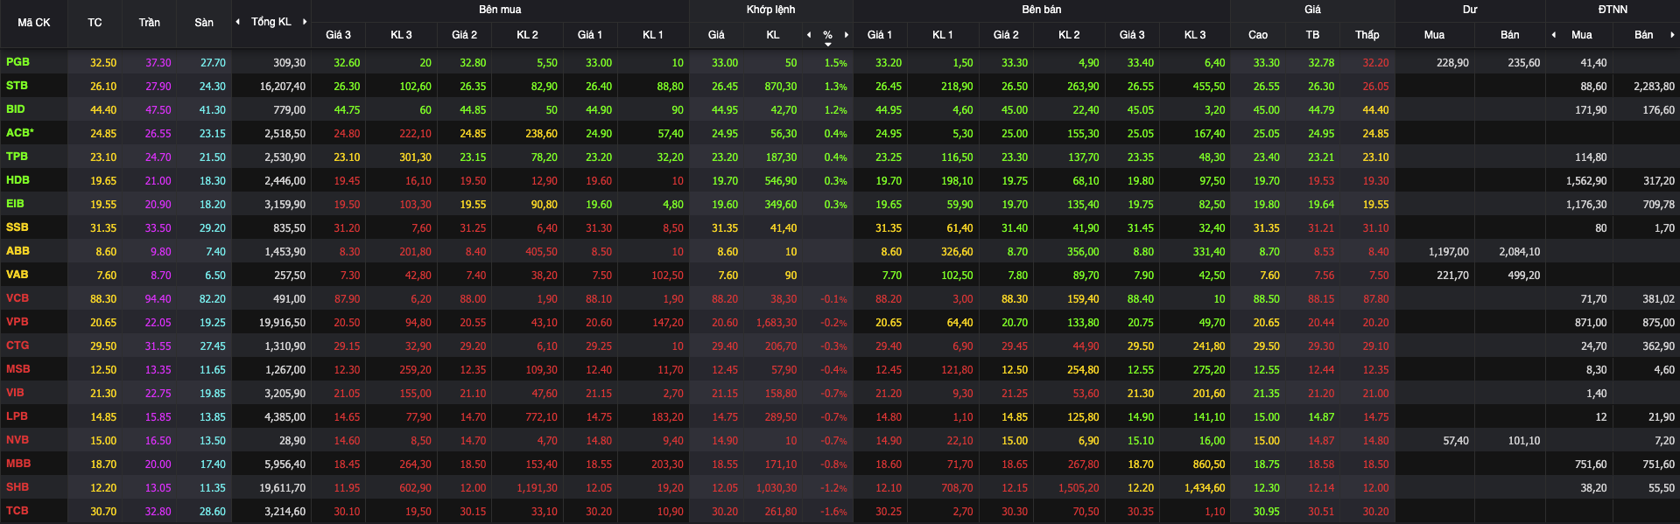Click the right arrow after Tổng KL header

coord(305,22)
